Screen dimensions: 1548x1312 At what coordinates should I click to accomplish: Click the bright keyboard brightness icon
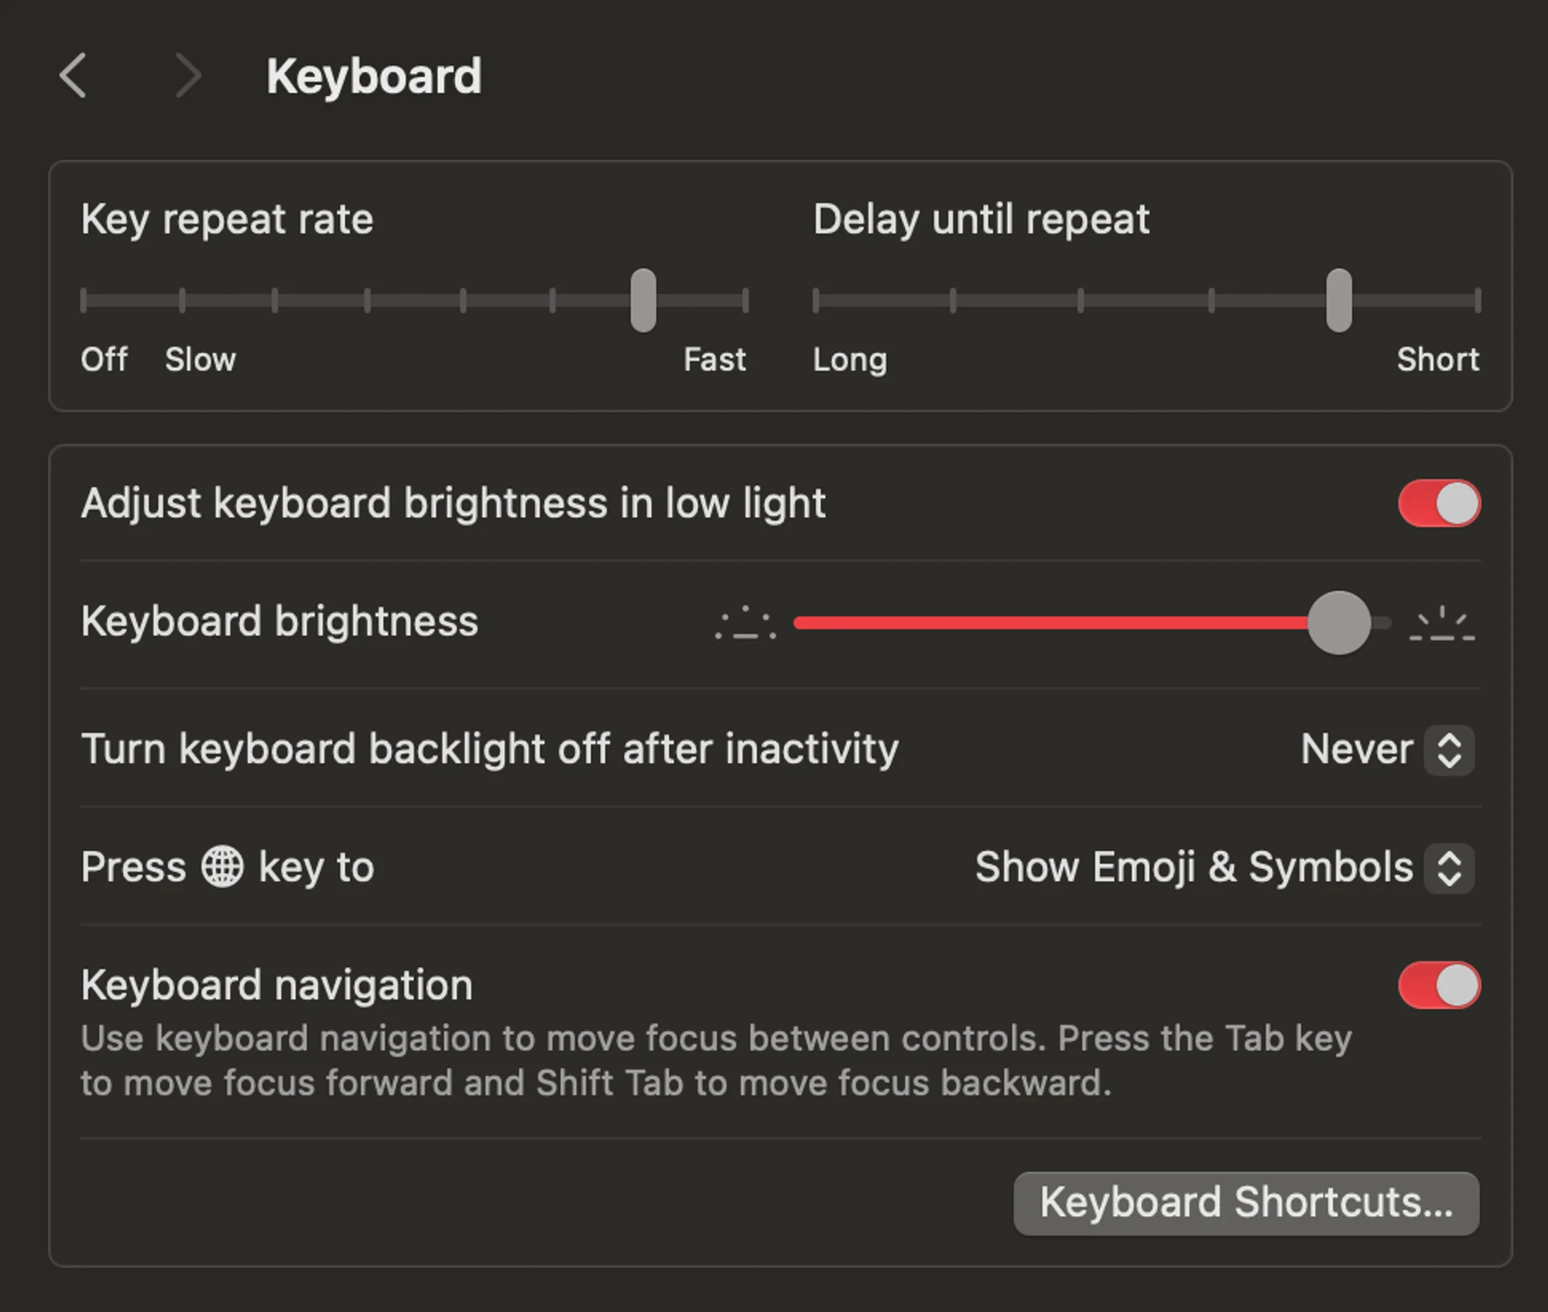coord(1442,624)
